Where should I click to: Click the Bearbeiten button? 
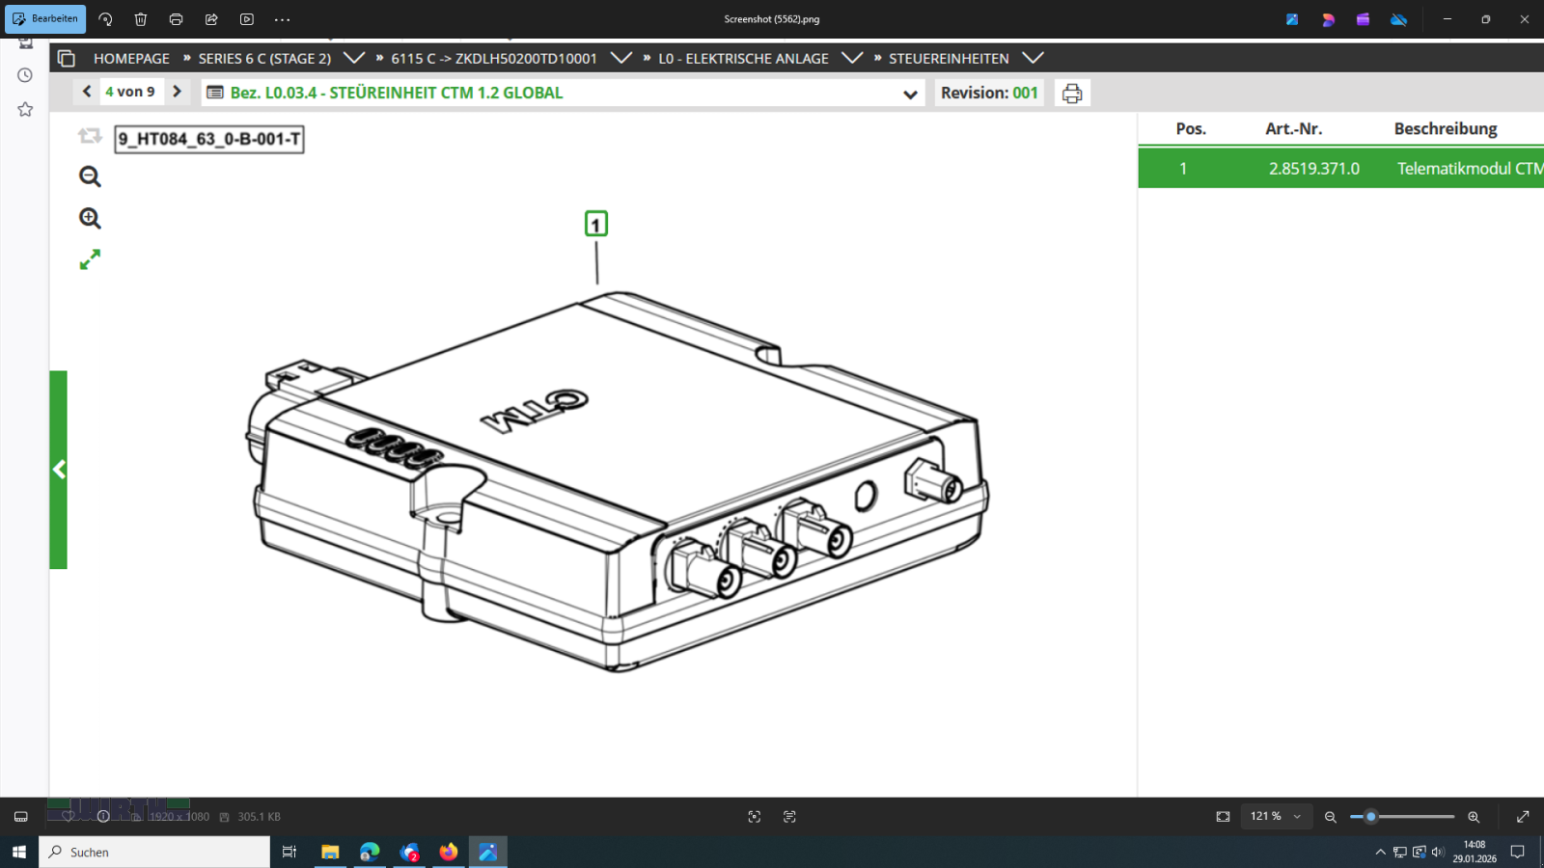click(45, 18)
